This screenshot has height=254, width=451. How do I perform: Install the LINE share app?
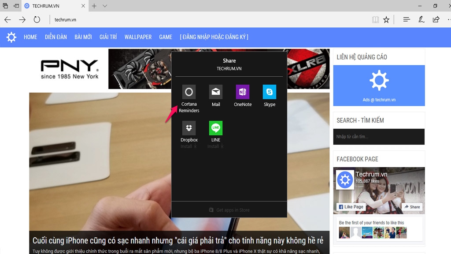(x=216, y=135)
